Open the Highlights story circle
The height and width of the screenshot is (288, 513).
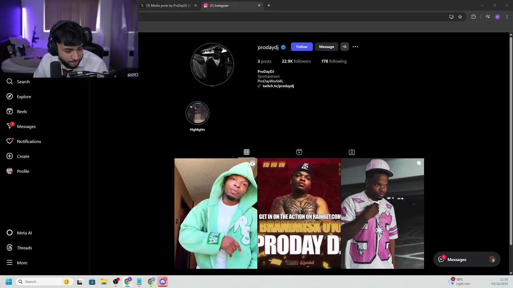click(197, 114)
